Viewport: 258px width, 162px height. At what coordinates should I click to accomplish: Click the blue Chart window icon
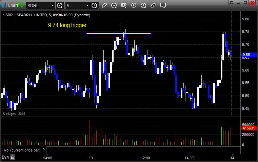click(x=4, y=5)
